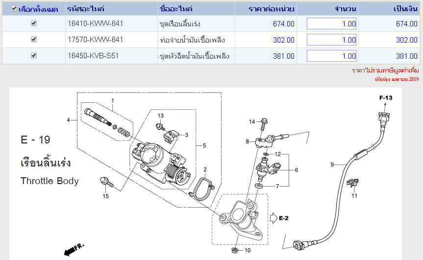Click the จำนวน column header
This screenshot has width=423, height=260.
(346, 9)
